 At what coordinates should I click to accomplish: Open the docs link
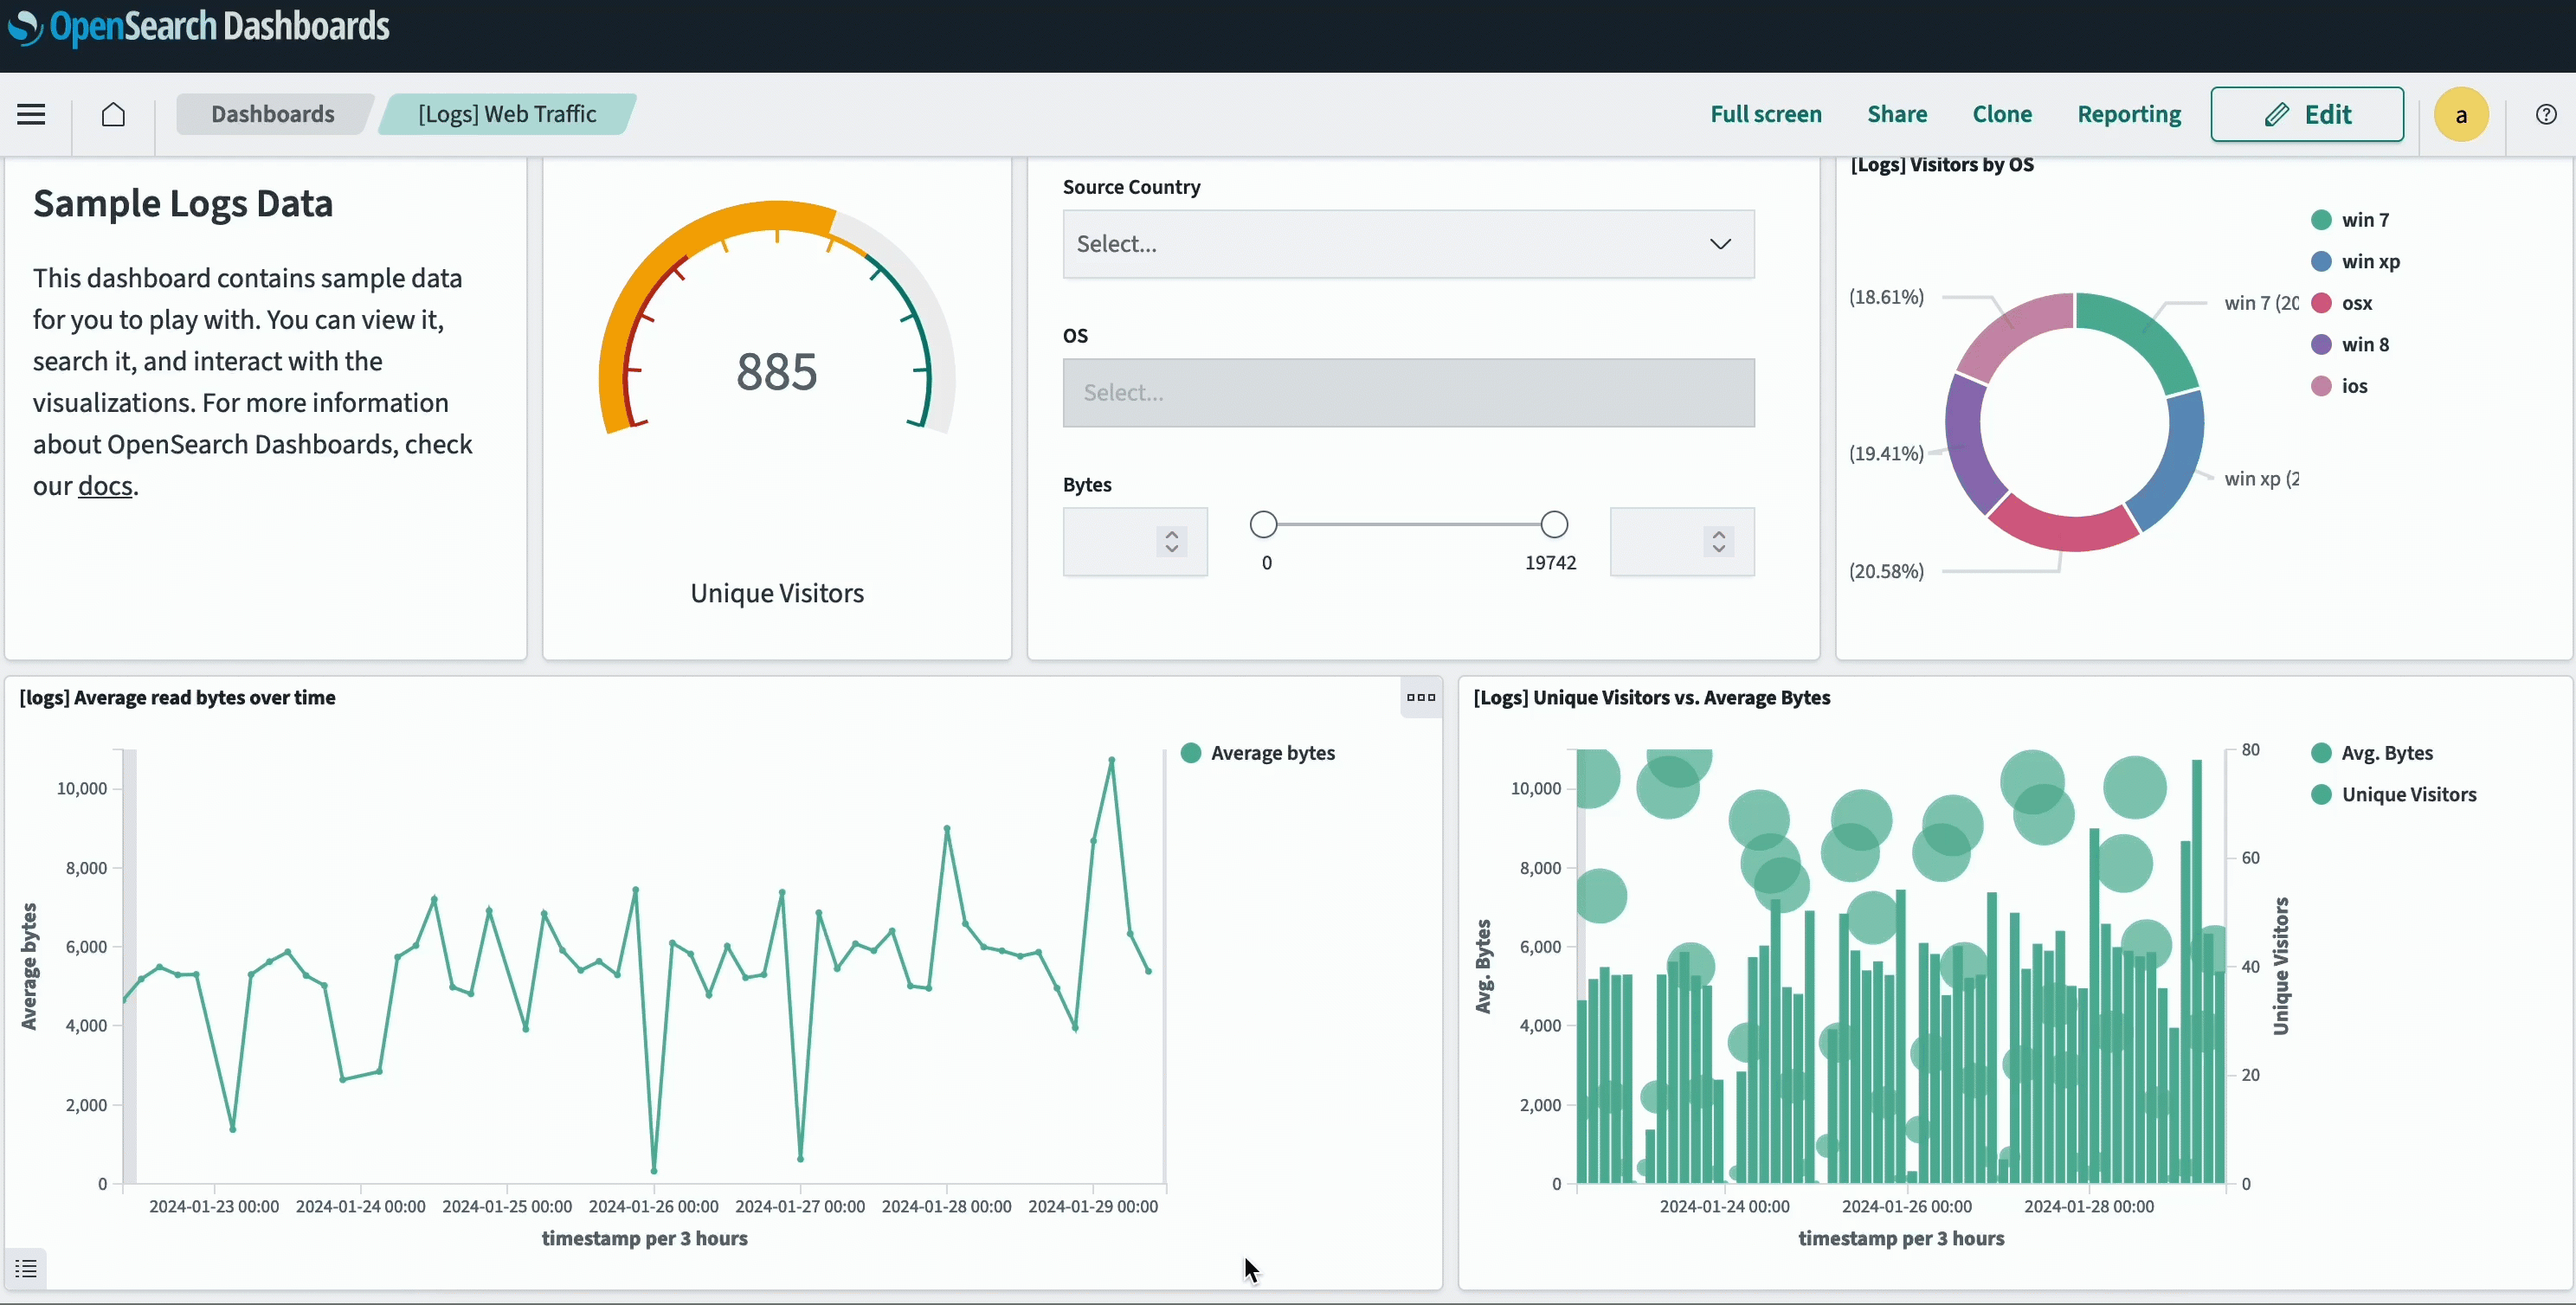coord(105,486)
